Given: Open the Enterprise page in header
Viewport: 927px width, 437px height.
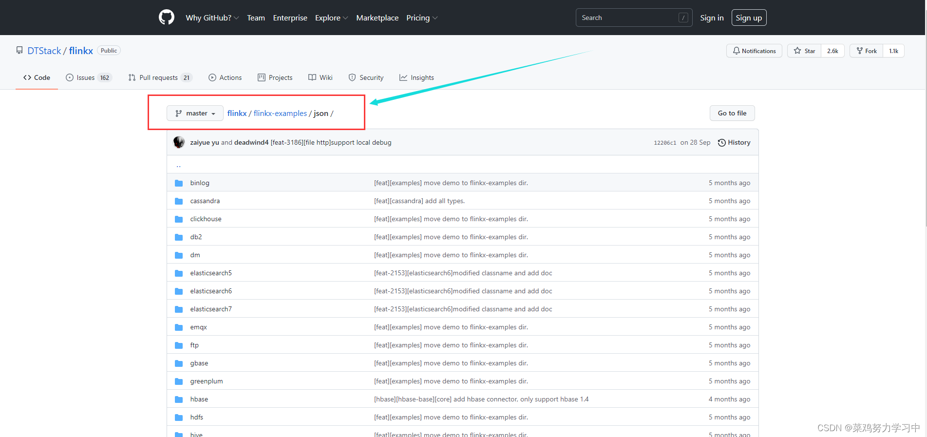Looking at the screenshot, I should click(290, 18).
